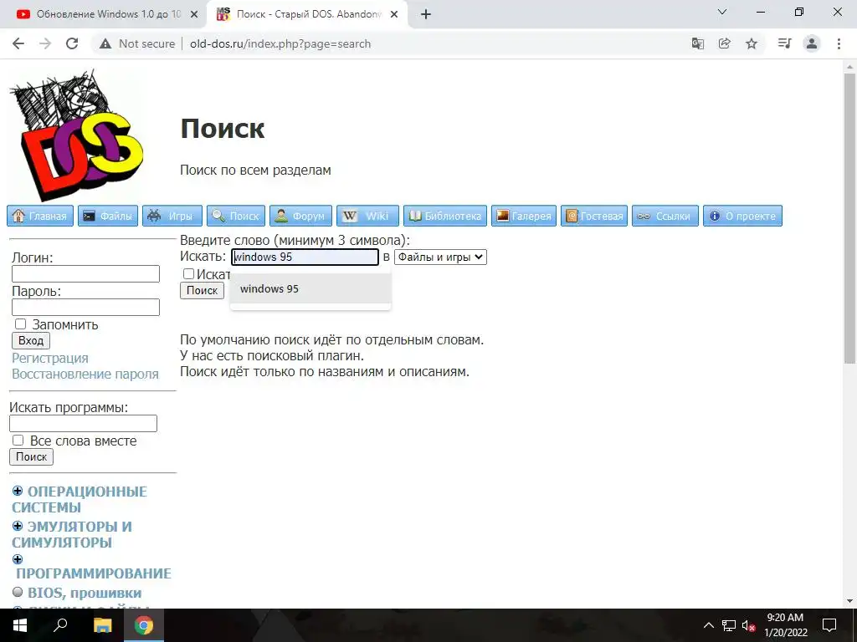Select windows 95 autocomplete suggestion
This screenshot has height=642, width=857.
310,288
